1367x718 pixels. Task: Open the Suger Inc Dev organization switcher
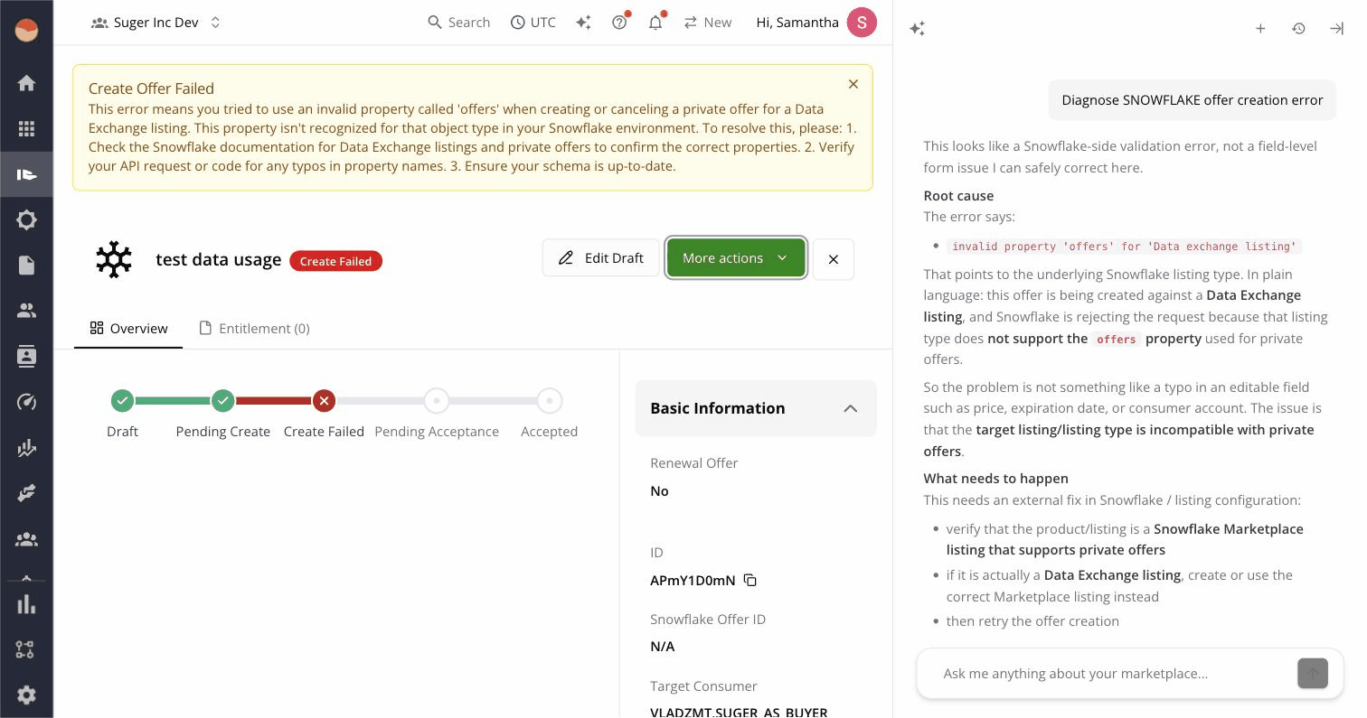click(156, 23)
